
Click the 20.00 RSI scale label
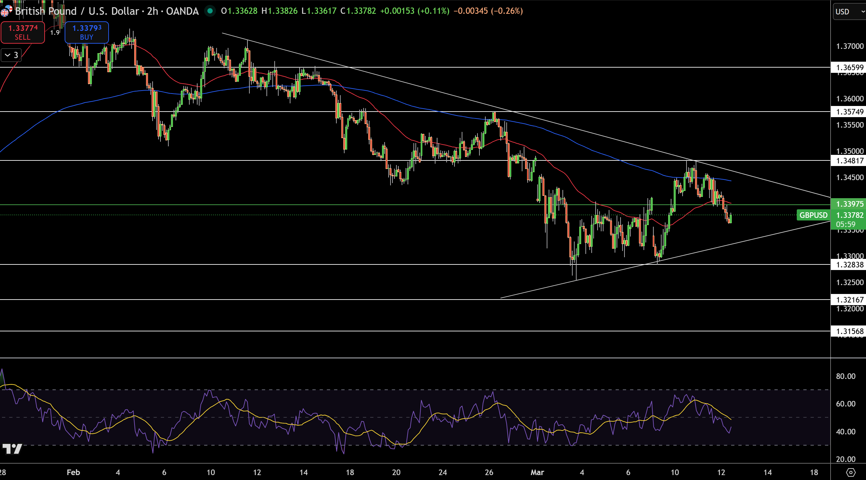(x=846, y=459)
